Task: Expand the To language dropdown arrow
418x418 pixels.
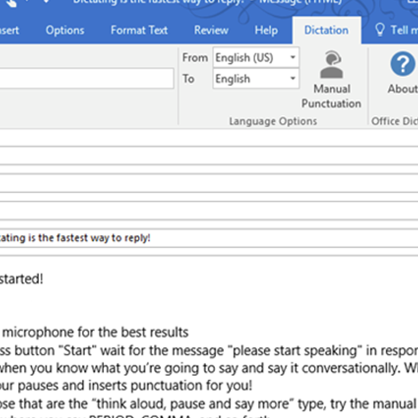Action: (x=293, y=78)
